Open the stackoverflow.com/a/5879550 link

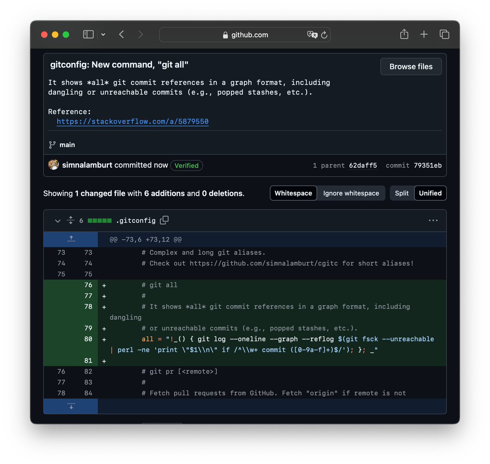coord(133,121)
